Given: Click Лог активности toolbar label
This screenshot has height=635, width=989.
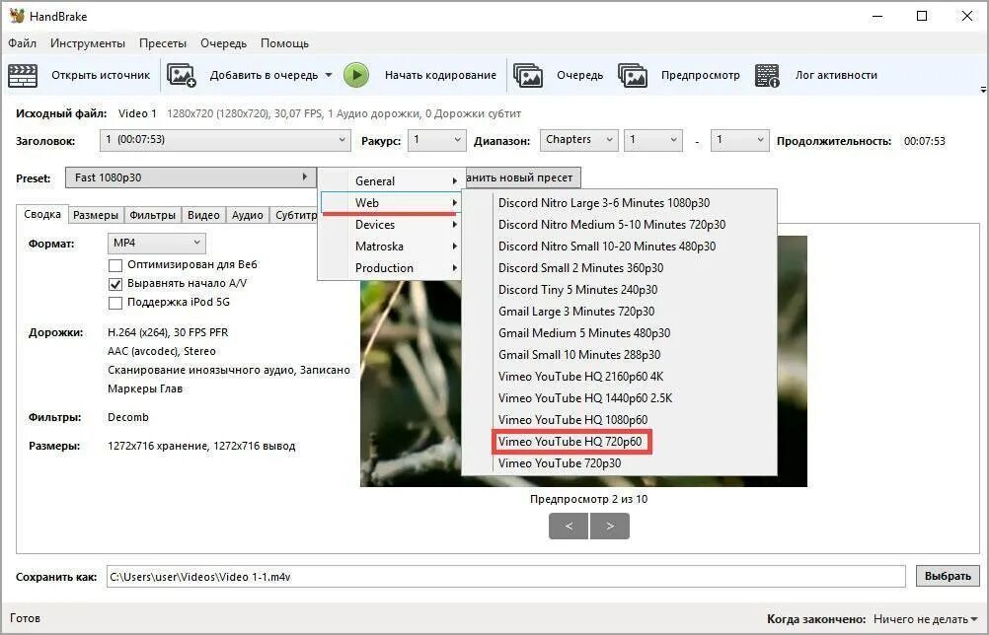Looking at the screenshot, I should pos(836,75).
